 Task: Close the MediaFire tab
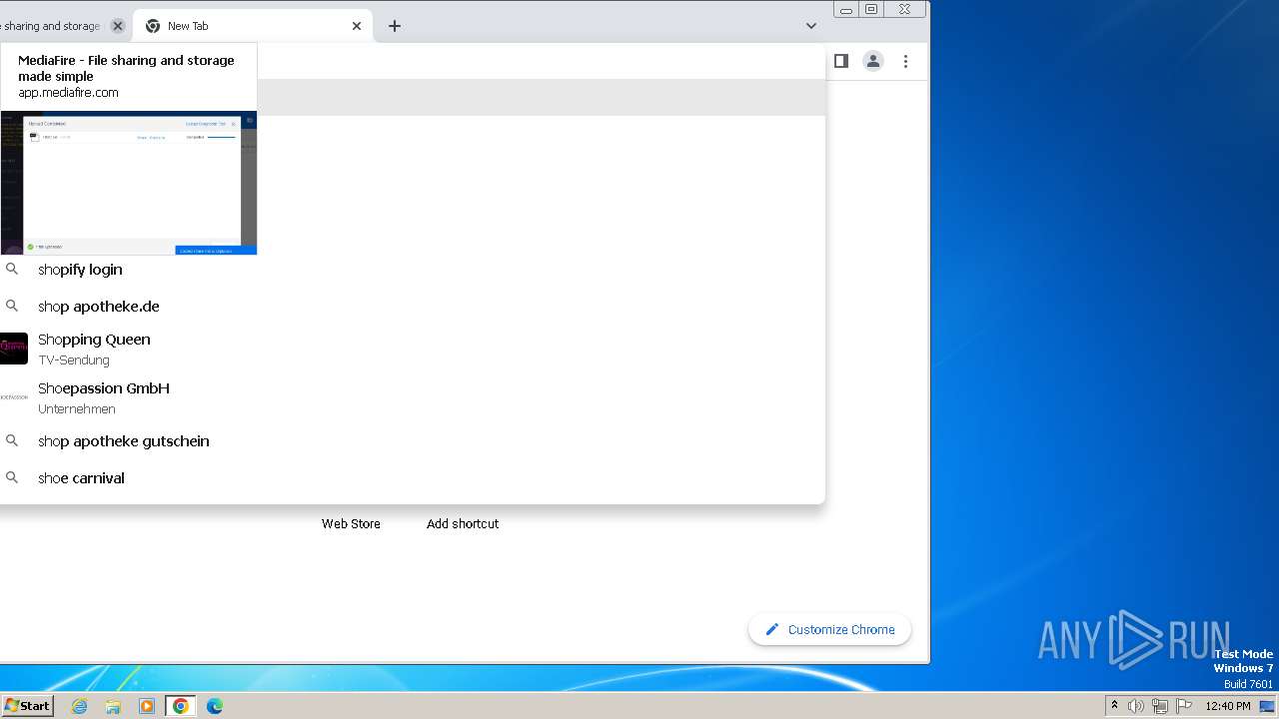pyautogui.click(x=117, y=26)
